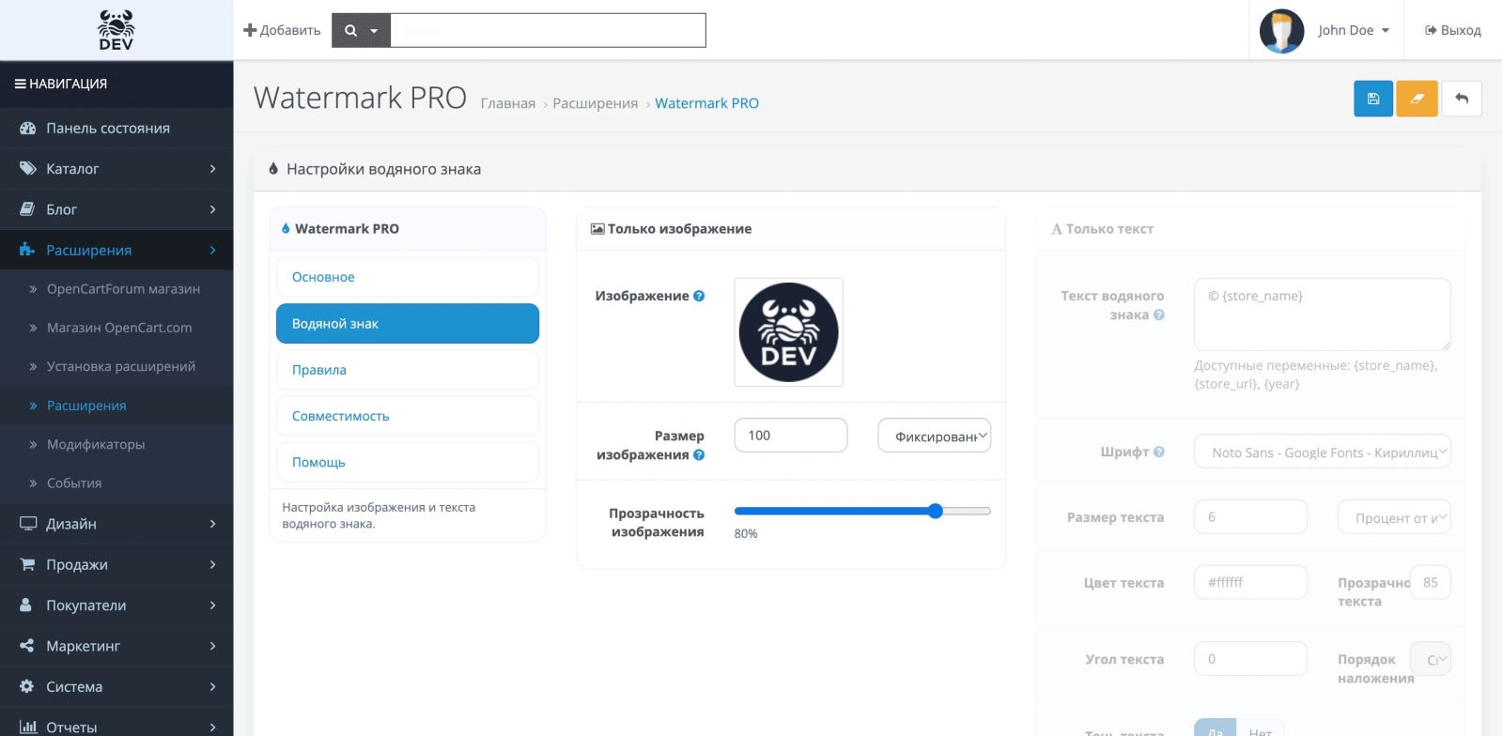Expand the Покупатели menu chevron
The height and width of the screenshot is (736, 1503).
click(x=212, y=605)
